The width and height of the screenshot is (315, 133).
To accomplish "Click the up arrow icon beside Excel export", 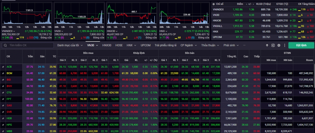I will point(267,45).
